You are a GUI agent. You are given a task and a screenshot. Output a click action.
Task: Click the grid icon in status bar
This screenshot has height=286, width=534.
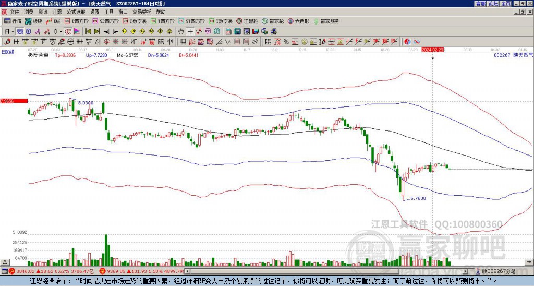pos(4,271)
